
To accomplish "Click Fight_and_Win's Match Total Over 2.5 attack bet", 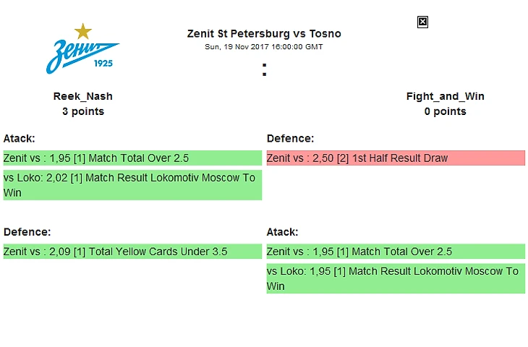I will click(x=396, y=252).
